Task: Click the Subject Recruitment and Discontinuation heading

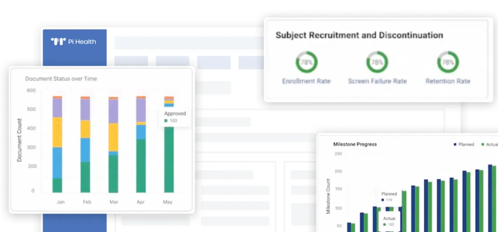Action: click(x=359, y=35)
